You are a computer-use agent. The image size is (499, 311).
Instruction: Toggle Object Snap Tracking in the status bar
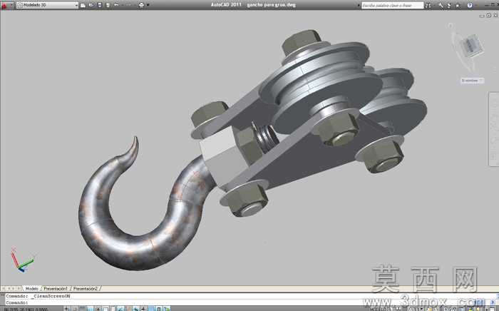tap(120, 308)
